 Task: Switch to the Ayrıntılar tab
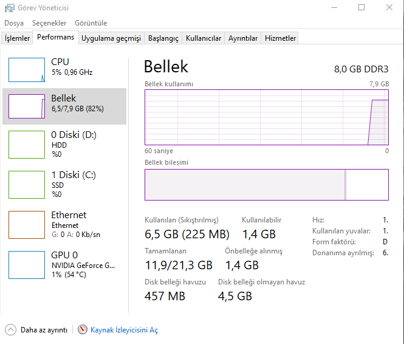tap(243, 38)
